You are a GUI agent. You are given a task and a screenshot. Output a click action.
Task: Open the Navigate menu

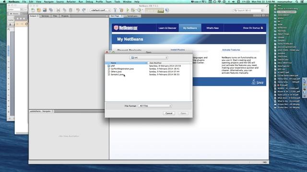coord(49,1)
